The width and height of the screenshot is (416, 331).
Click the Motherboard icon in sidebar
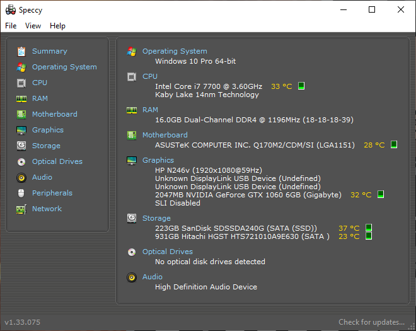click(21, 114)
